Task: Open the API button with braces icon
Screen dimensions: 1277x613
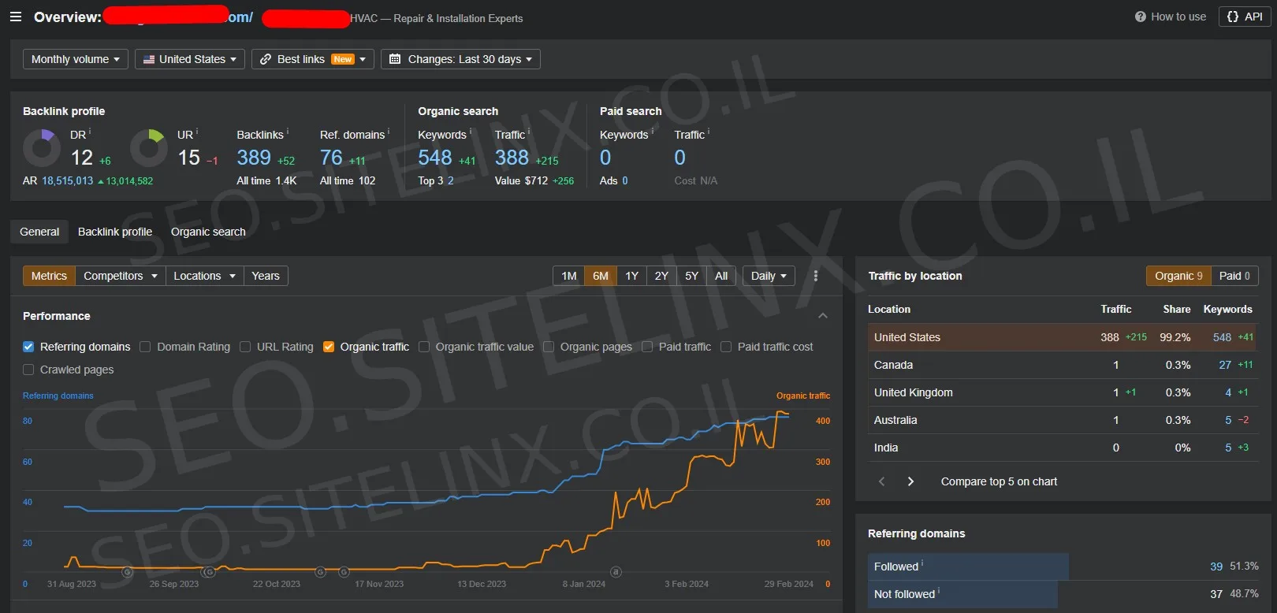Action: click(x=1245, y=17)
